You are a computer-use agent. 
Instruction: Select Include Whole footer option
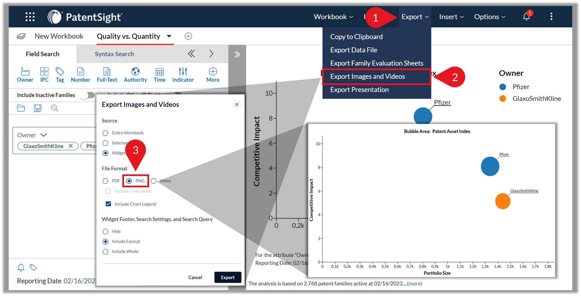click(x=105, y=252)
